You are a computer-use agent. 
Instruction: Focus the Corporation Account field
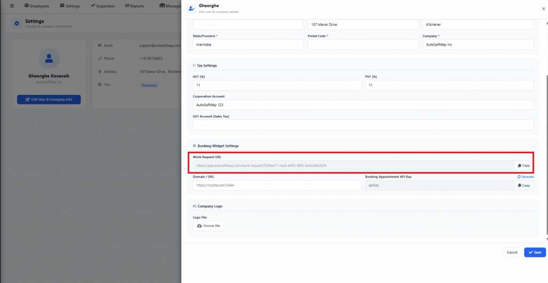[x=363, y=105]
